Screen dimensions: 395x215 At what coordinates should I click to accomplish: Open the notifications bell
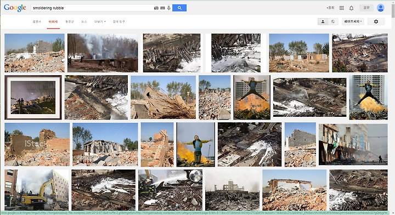pos(352,8)
